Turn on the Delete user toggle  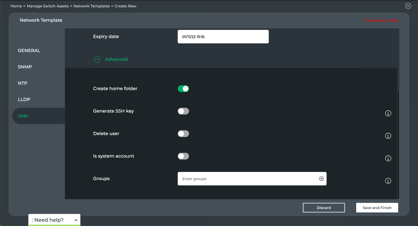pyautogui.click(x=183, y=134)
